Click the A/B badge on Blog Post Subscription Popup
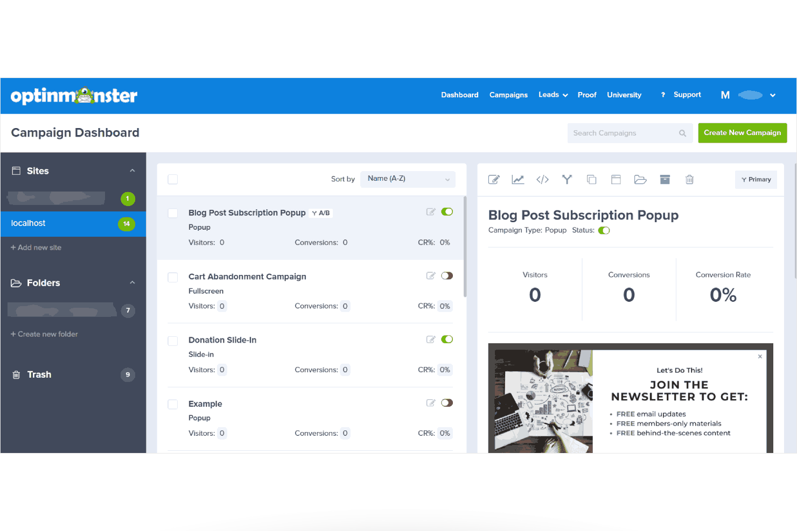The image size is (797, 531). pyautogui.click(x=321, y=213)
